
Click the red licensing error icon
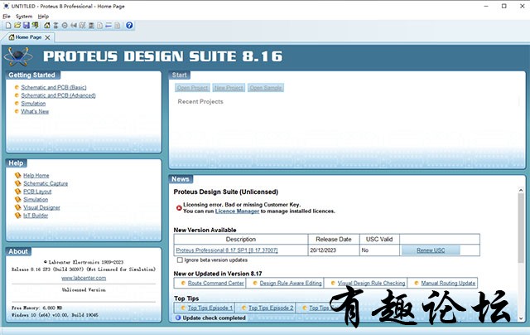(179, 208)
